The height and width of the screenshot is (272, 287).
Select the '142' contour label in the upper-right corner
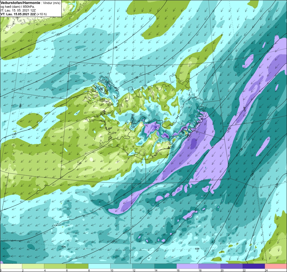(x=271, y=47)
